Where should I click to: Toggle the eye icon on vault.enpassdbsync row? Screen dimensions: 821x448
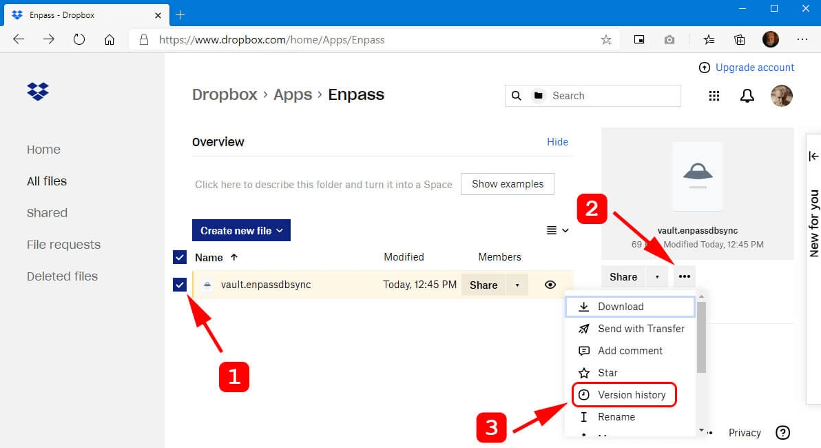pos(550,285)
